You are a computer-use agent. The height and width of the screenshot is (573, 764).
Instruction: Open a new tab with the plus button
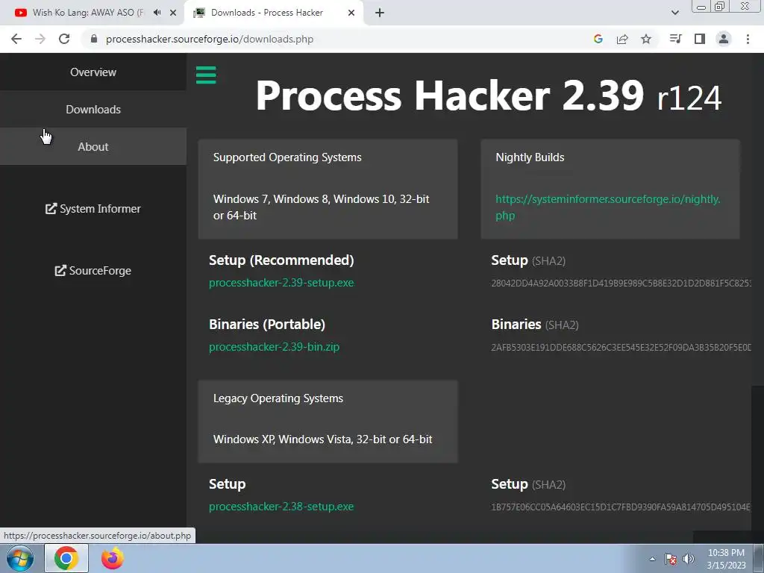(x=380, y=13)
